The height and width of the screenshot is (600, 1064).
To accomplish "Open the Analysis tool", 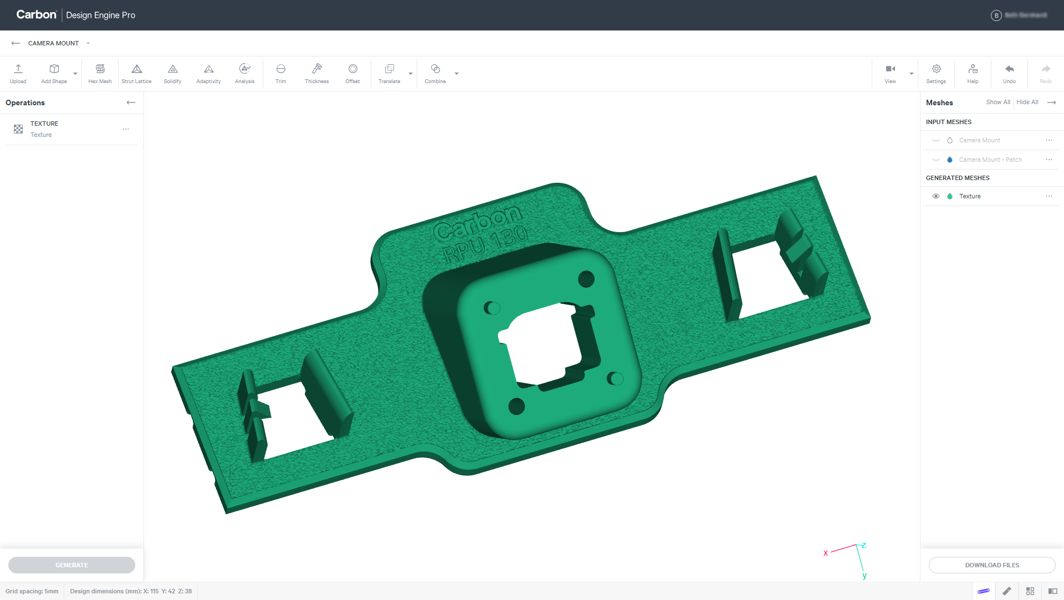I will tap(244, 69).
